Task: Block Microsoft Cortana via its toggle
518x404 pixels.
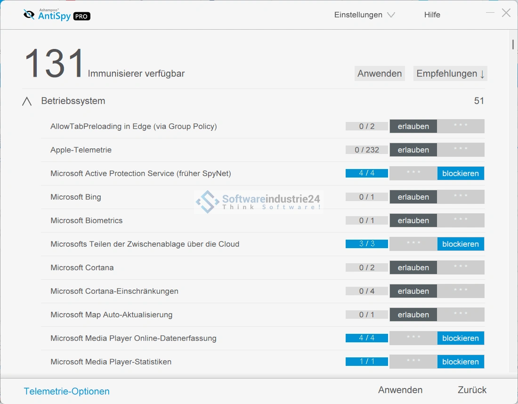Action: [461, 267]
